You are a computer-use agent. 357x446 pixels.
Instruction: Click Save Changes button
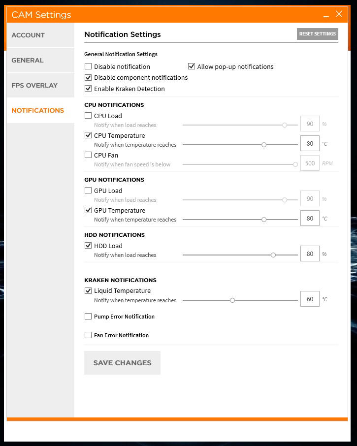click(122, 363)
